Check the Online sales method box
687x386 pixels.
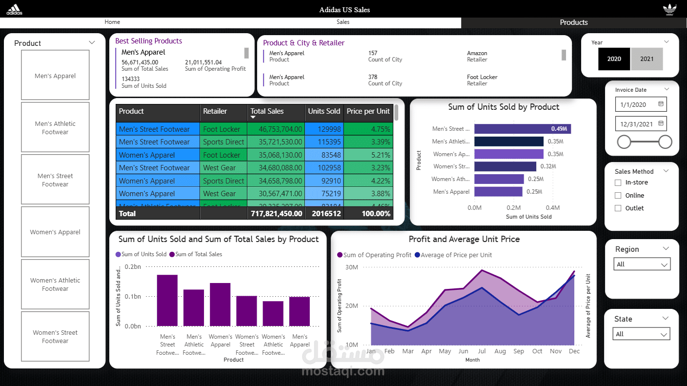point(618,195)
